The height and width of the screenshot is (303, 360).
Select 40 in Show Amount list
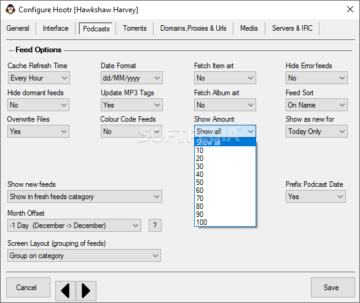click(x=225, y=175)
